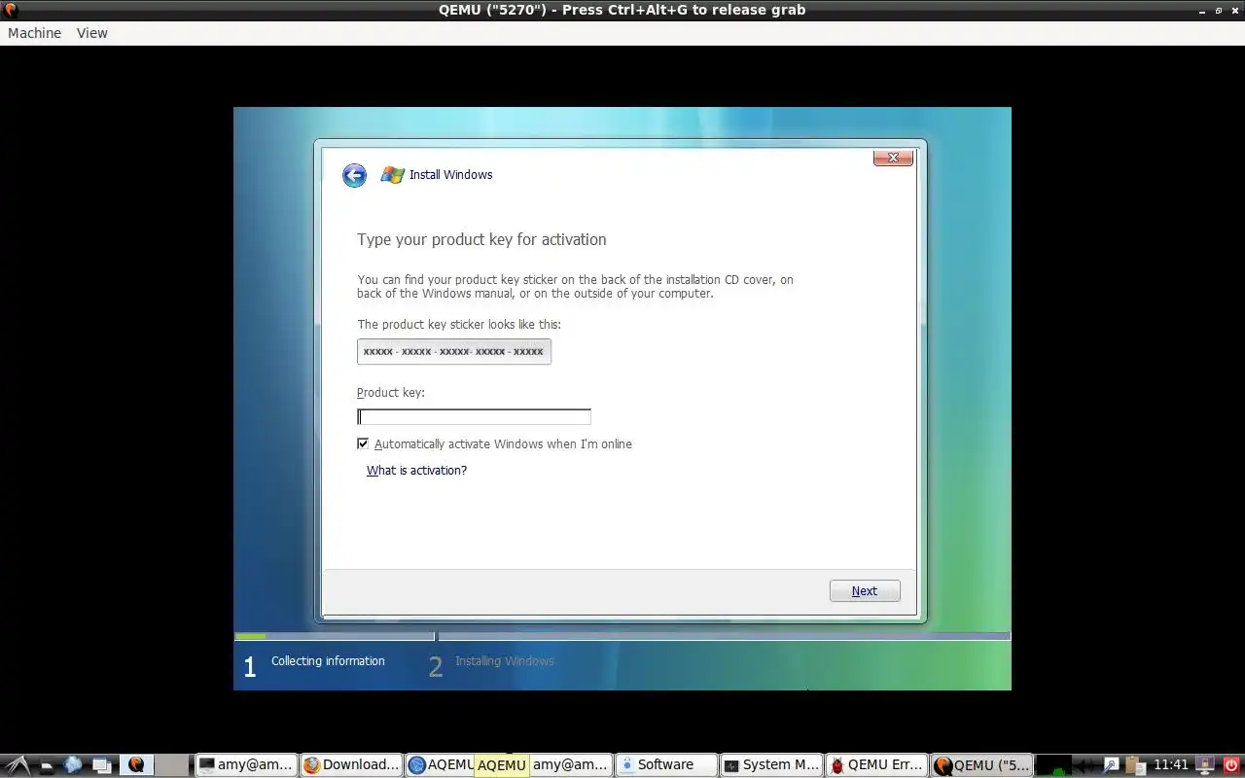The height and width of the screenshot is (778, 1245).
Task: Open the What is activation? link
Action: click(x=416, y=471)
